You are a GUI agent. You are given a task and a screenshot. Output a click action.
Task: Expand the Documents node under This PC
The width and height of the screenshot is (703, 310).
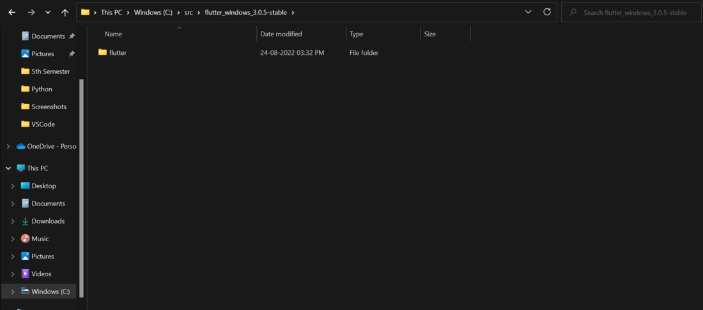pyautogui.click(x=13, y=203)
